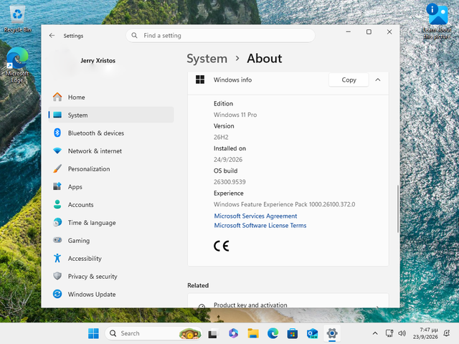Click Learn about this picture icon
The width and height of the screenshot is (459, 344).
(437, 21)
